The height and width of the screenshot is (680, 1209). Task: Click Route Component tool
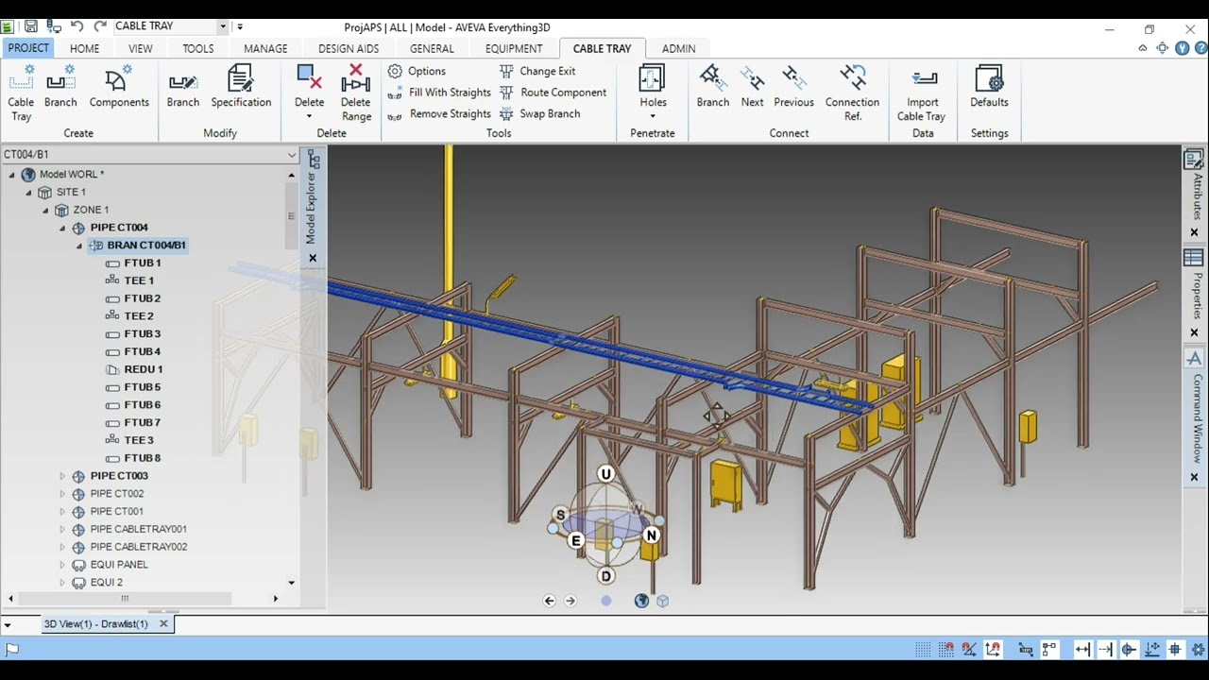coord(553,93)
